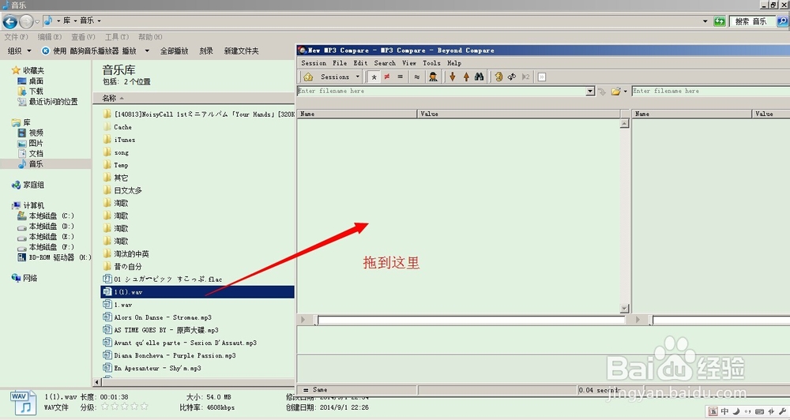The height and width of the screenshot is (420, 790).
Task: Open the Sessions dropdown in Beyond Compare
Action: pyautogui.click(x=340, y=77)
